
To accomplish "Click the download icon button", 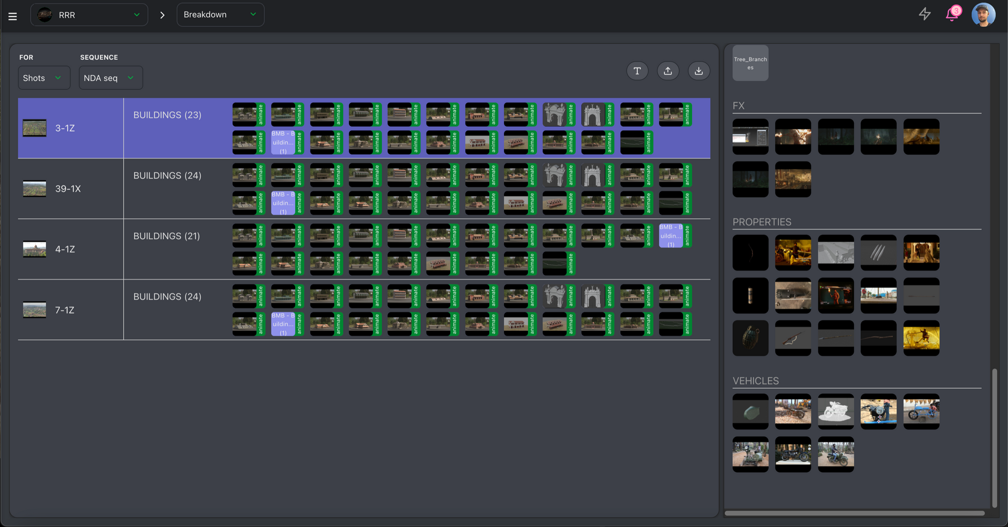I will click(x=699, y=71).
